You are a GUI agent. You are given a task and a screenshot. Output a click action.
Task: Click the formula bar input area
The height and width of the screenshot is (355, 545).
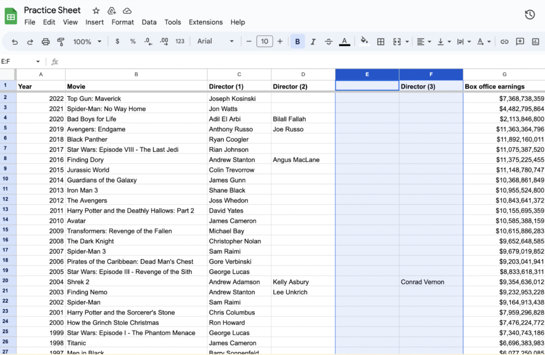coord(302,62)
